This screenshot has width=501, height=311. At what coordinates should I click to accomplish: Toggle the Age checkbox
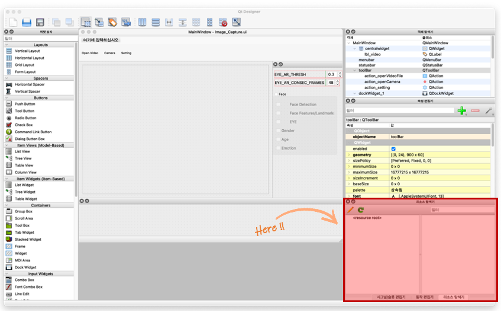tap(278, 140)
